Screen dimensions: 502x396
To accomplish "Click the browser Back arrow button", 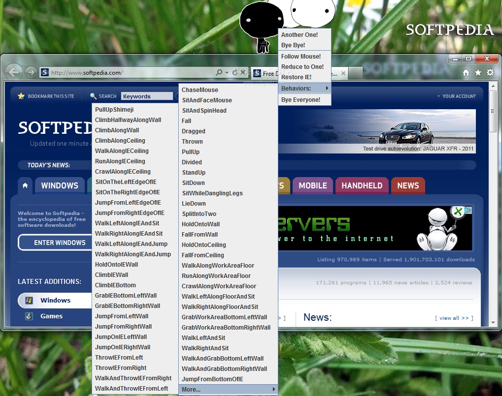I will [x=14, y=72].
